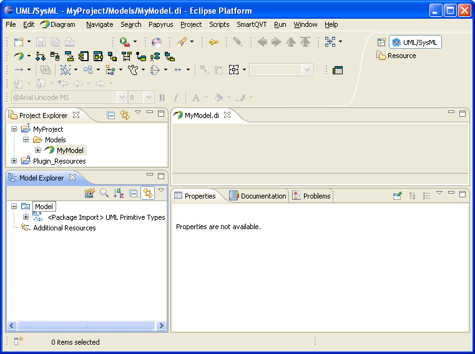Click the Search magnifier in Model Explorer
Screen dimensions: 475x354
point(104,194)
